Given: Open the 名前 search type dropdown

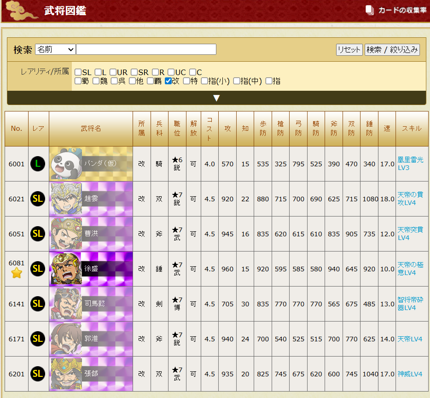Looking at the screenshot, I should pyautogui.click(x=55, y=49).
